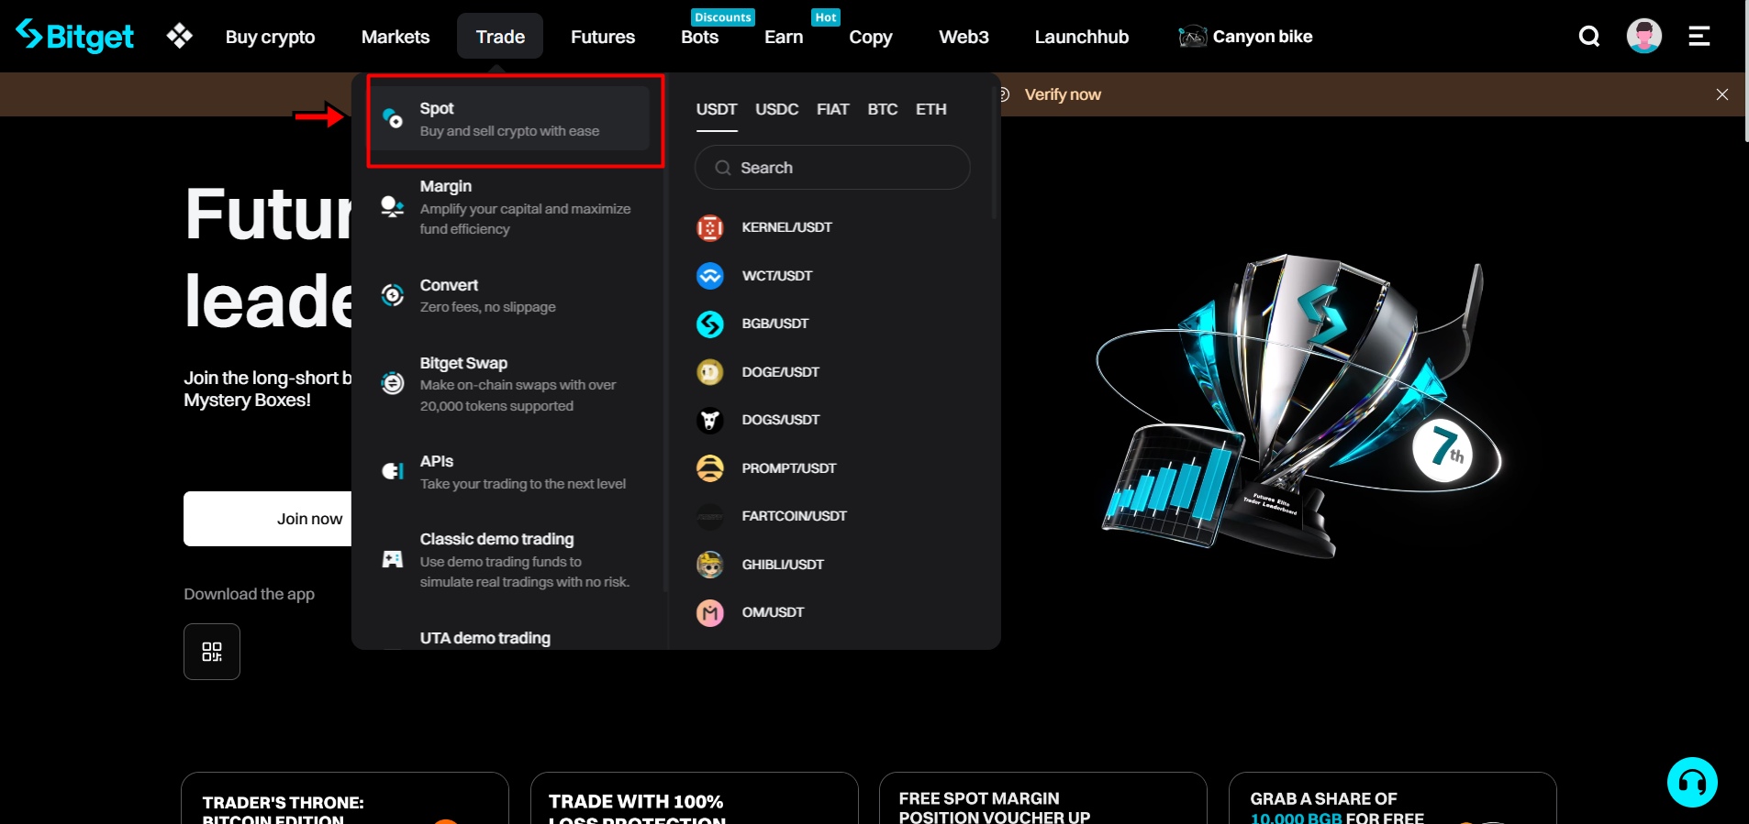Select the DOGS coin icon
The image size is (1749, 824).
pyautogui.click(x=710, y=420)
